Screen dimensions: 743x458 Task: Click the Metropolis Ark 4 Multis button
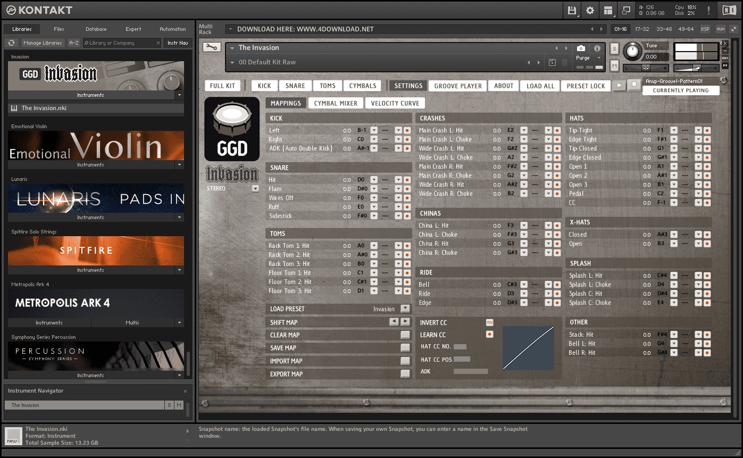coord(132,323)
